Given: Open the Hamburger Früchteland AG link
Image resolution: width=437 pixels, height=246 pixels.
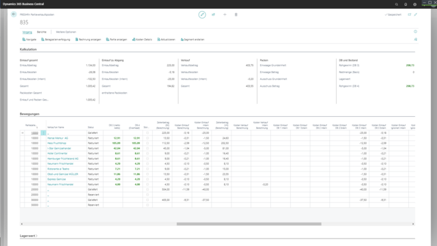Looking at the screenshot, I should coord(63,159).
